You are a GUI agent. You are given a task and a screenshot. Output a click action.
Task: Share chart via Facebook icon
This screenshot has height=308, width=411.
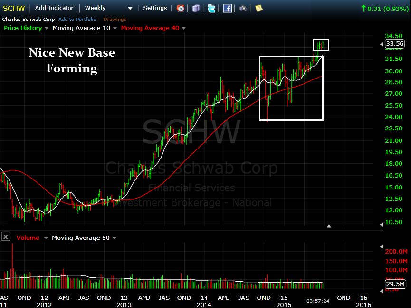[227, 9]
